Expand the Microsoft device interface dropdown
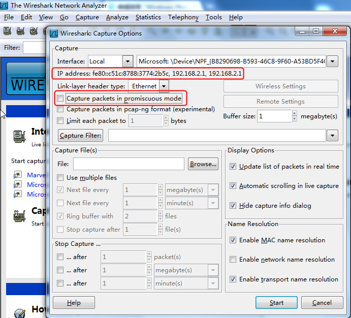This screenshot has width=351, height=318. (x=332, y=61)
